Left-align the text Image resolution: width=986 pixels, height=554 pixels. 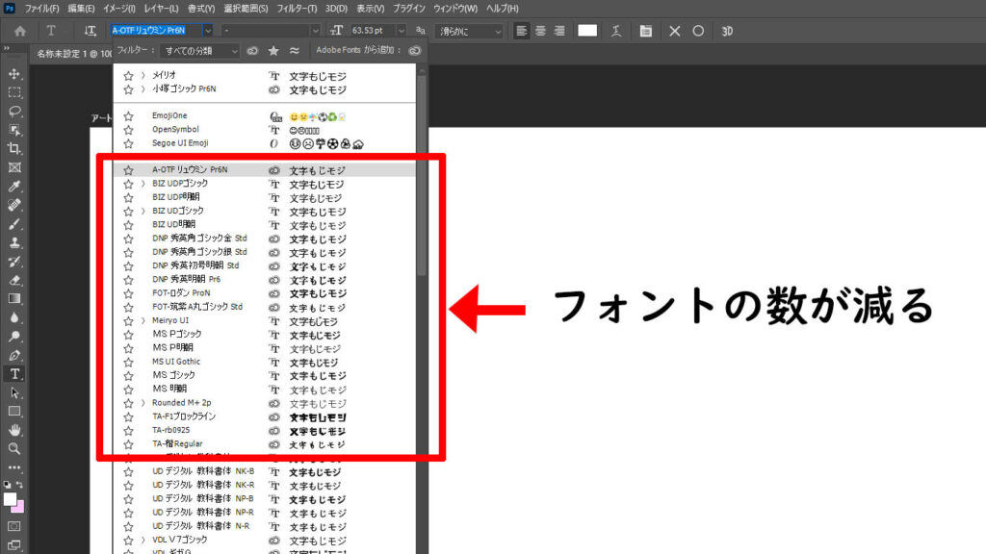[x=521, y=31]
